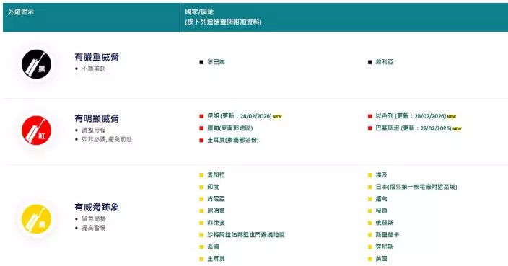Open the 土耳其(東南部省份) red alert link
This screenshot has width=508, height=266.
click(x=233, y=140)
